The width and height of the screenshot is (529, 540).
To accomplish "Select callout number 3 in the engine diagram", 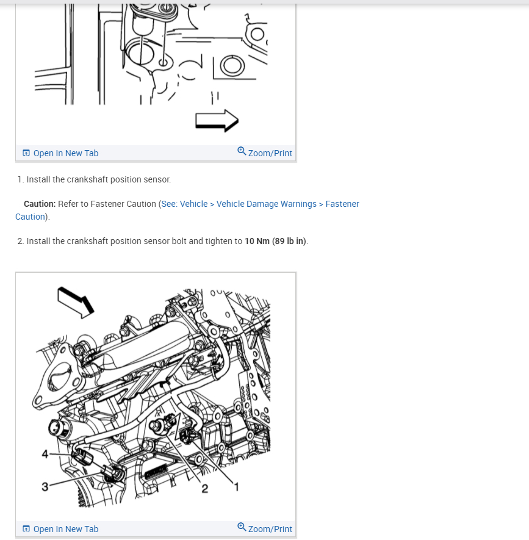I will [x=45, y=487].
